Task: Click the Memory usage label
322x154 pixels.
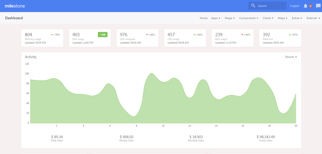Action: (x=33, y=39)
